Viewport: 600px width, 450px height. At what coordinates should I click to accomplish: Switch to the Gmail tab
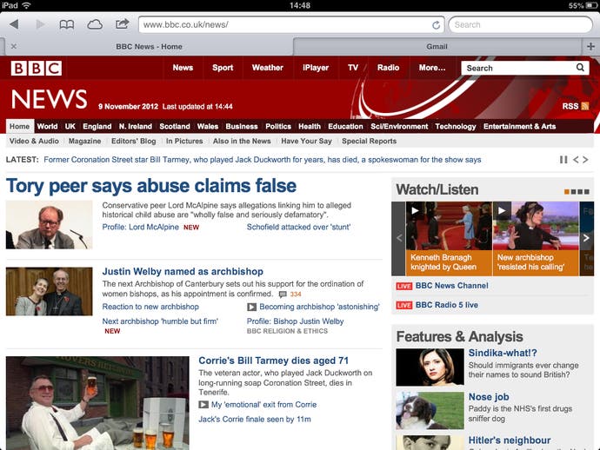[437, 46]
